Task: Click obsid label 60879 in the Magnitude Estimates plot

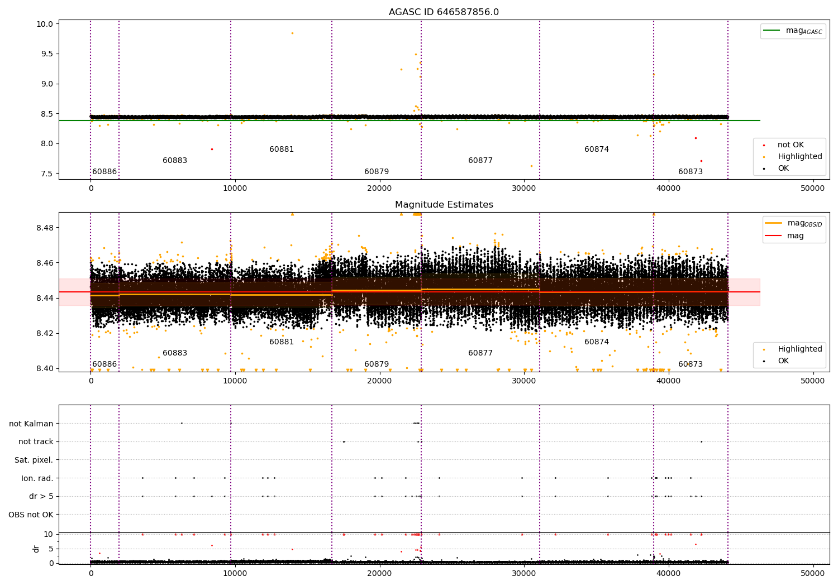Action: click(x=377, y=364)
